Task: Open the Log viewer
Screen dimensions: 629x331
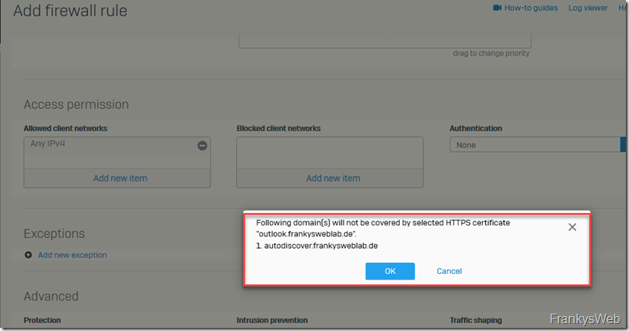Action: pos(588,8)
